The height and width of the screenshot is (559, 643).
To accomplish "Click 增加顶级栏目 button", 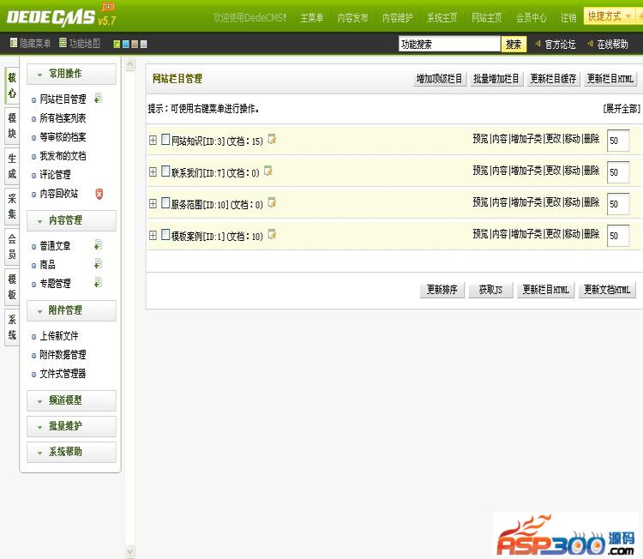I will coord(439,78).
